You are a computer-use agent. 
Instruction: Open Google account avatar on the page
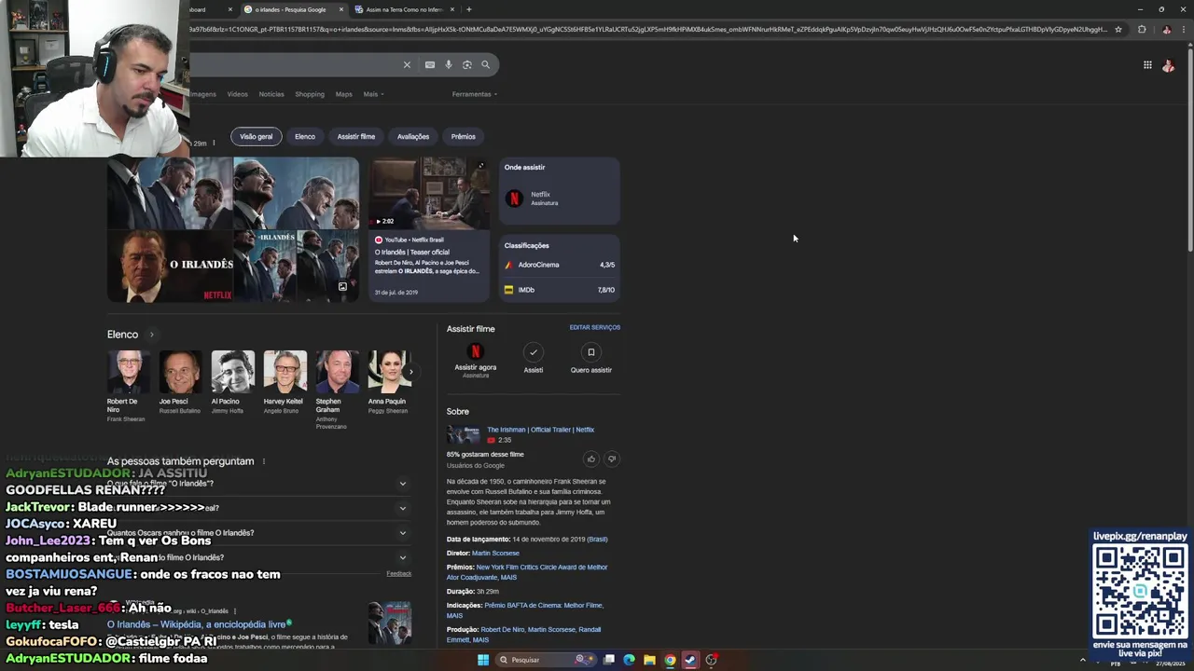1168,65
